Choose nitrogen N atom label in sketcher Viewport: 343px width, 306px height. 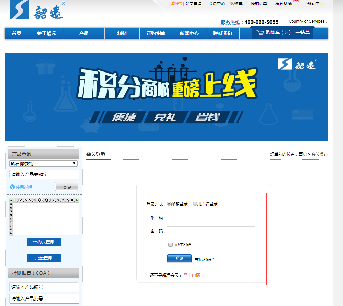[x=11, y=211]
